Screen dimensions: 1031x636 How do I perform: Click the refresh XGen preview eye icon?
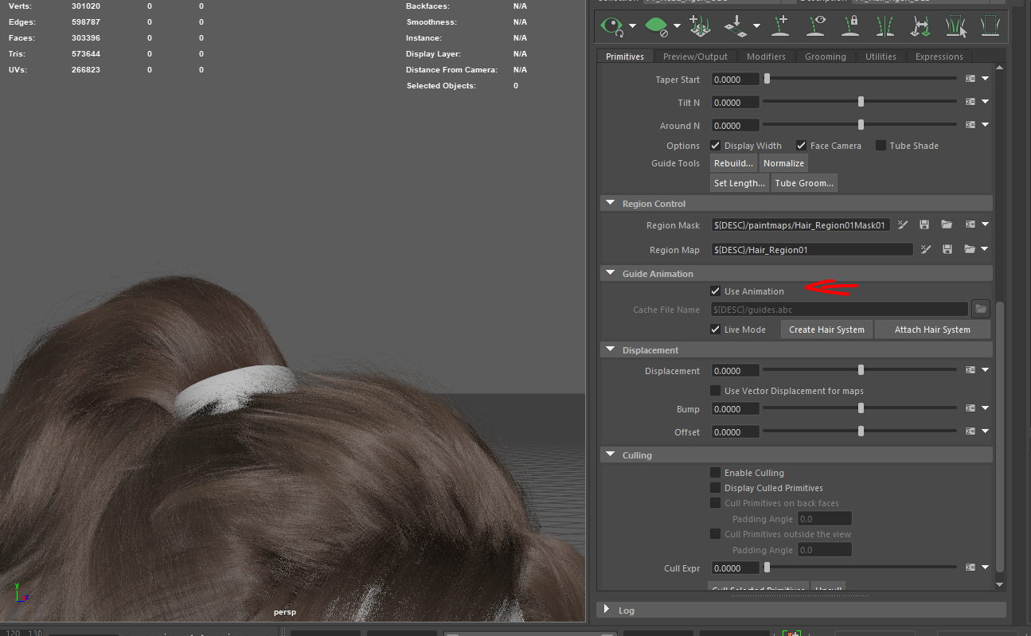pyautogui.click(x=611, y=25)
